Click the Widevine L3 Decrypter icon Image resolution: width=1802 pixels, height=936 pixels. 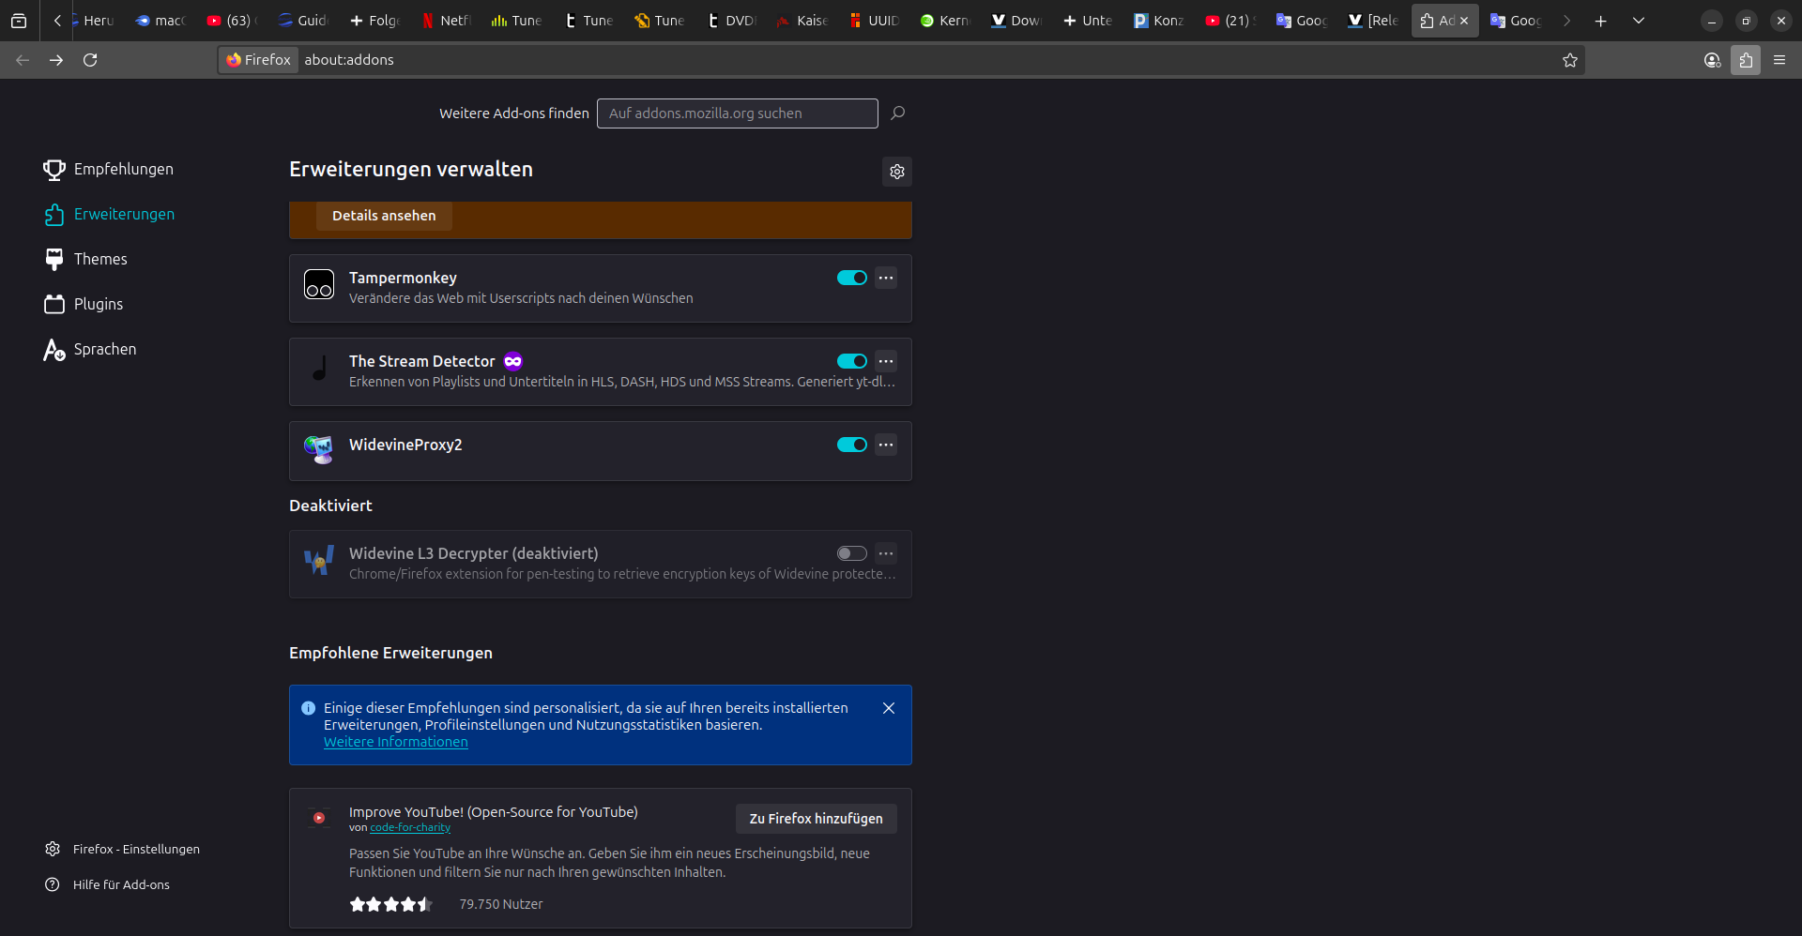coord(319,560)
